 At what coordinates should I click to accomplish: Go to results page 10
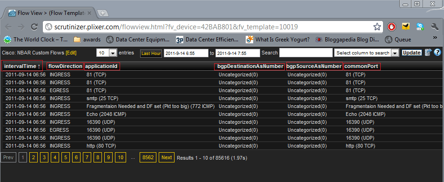pyautogui.click(x=121, y=157)
